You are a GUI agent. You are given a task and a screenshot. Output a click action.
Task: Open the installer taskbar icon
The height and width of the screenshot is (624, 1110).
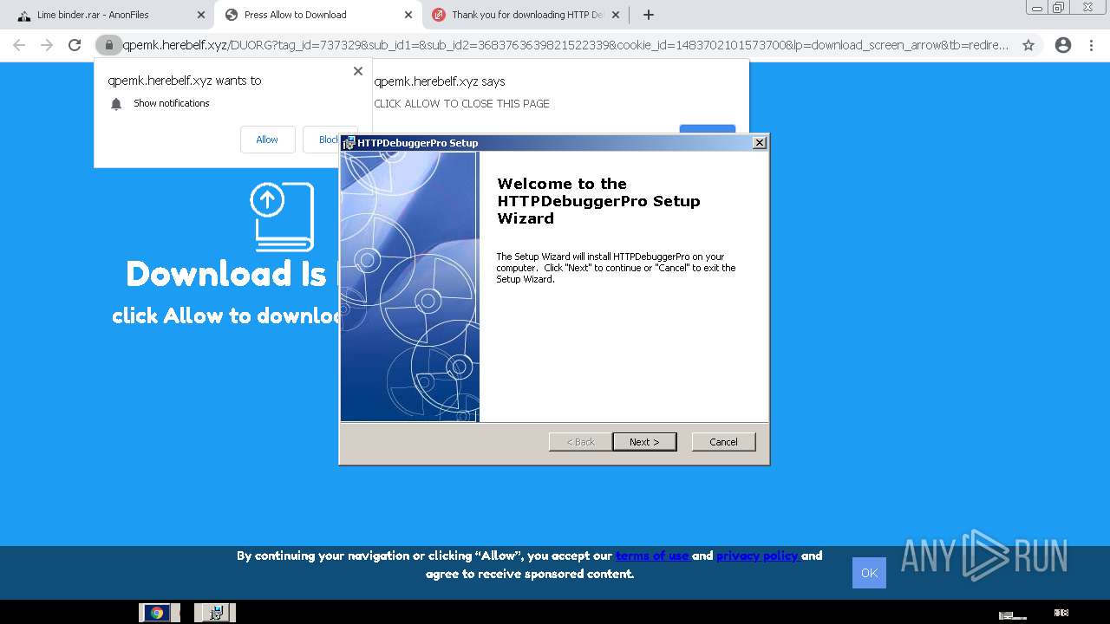216,613
